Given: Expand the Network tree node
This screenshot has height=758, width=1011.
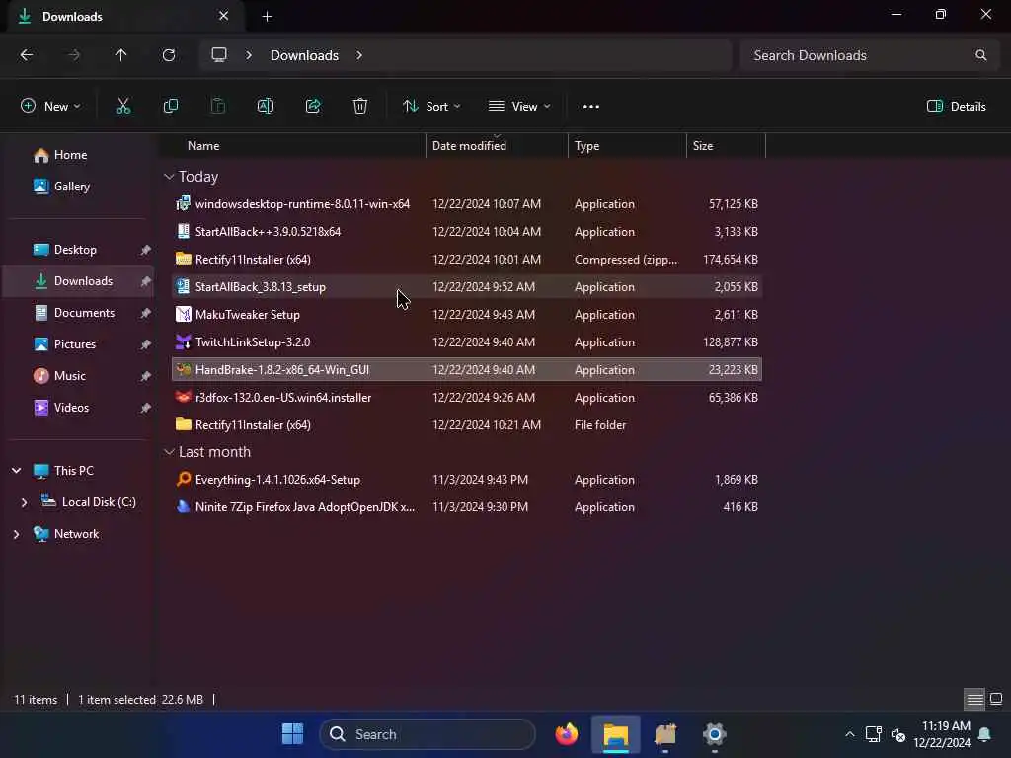Looking at the screenshot, I should tap(16, 534).
